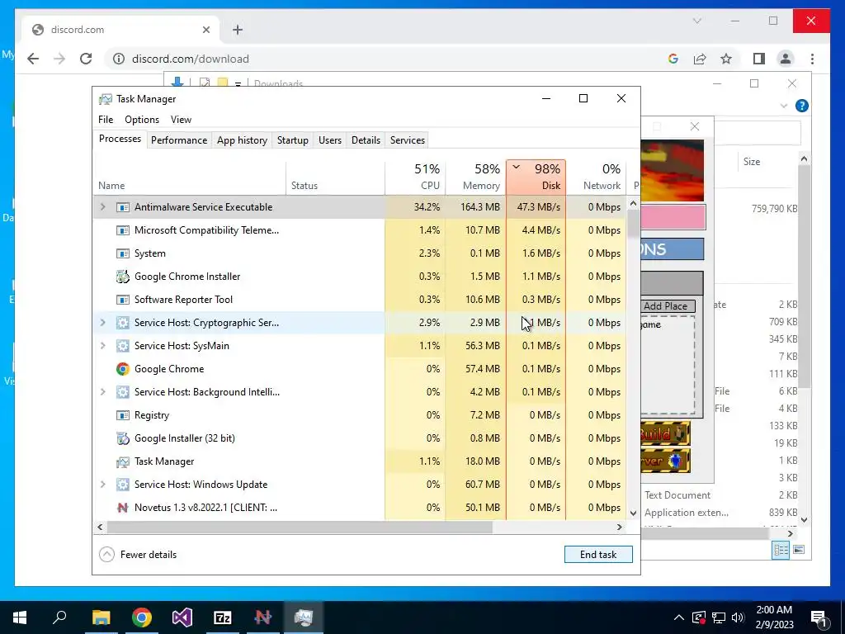
Task: Open notification center on taskbar
Action: [819, 617]
